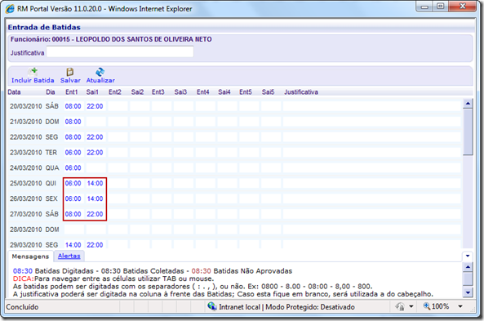Minimize the RM Portal window

[424, 7]
